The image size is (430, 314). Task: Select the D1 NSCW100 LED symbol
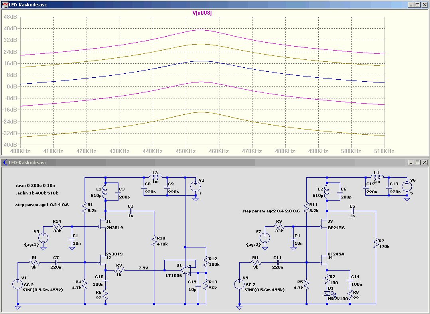coord(327,292)
